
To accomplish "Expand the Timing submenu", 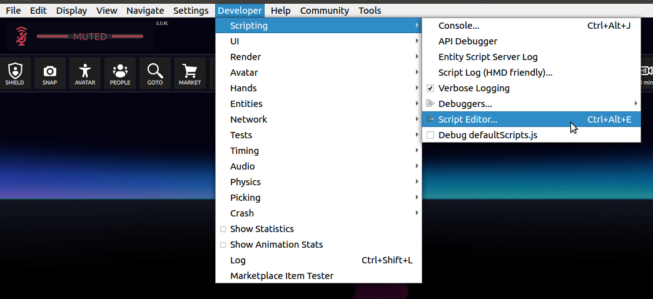I will (318, 151).
